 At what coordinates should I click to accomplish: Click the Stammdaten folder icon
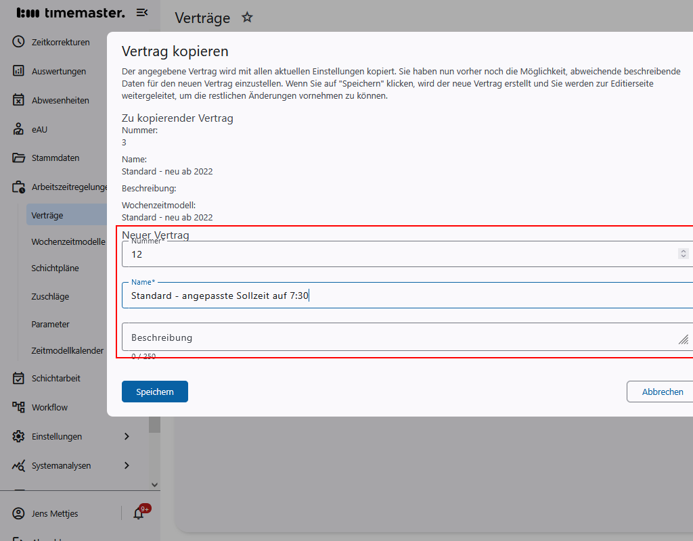click(18, 158)
